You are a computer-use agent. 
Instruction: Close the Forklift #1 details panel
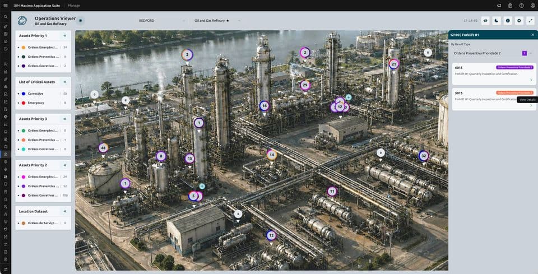(x=532, y=35)
